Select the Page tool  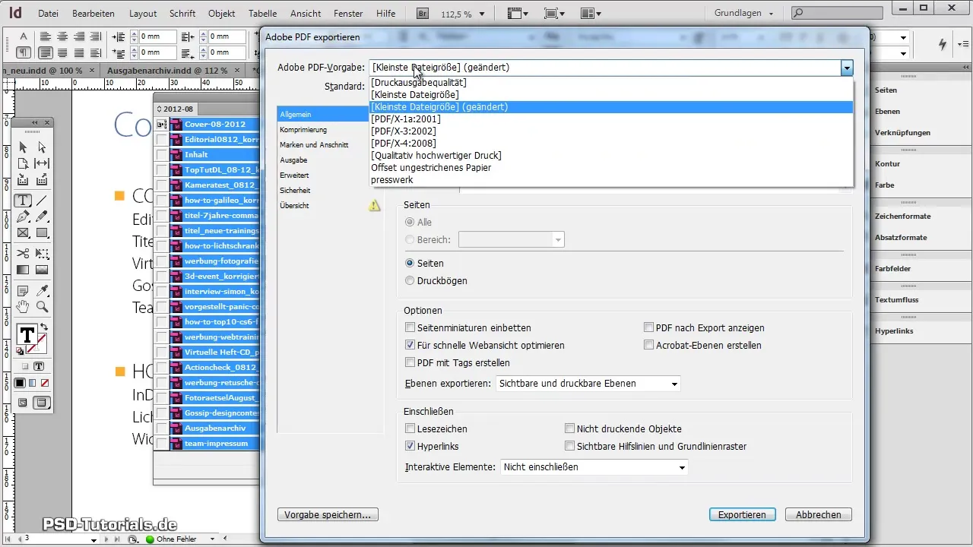point(23,163)
